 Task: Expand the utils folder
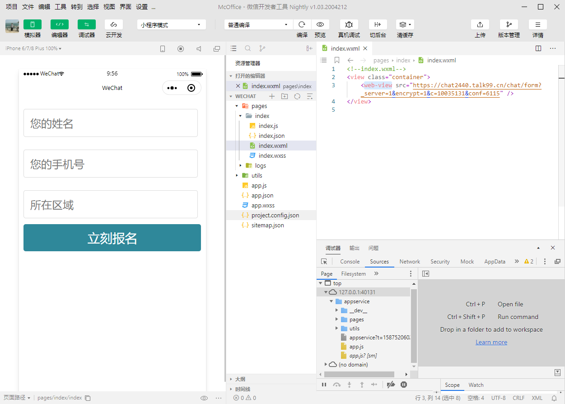237,176
